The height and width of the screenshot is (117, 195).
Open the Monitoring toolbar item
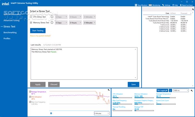154,5
